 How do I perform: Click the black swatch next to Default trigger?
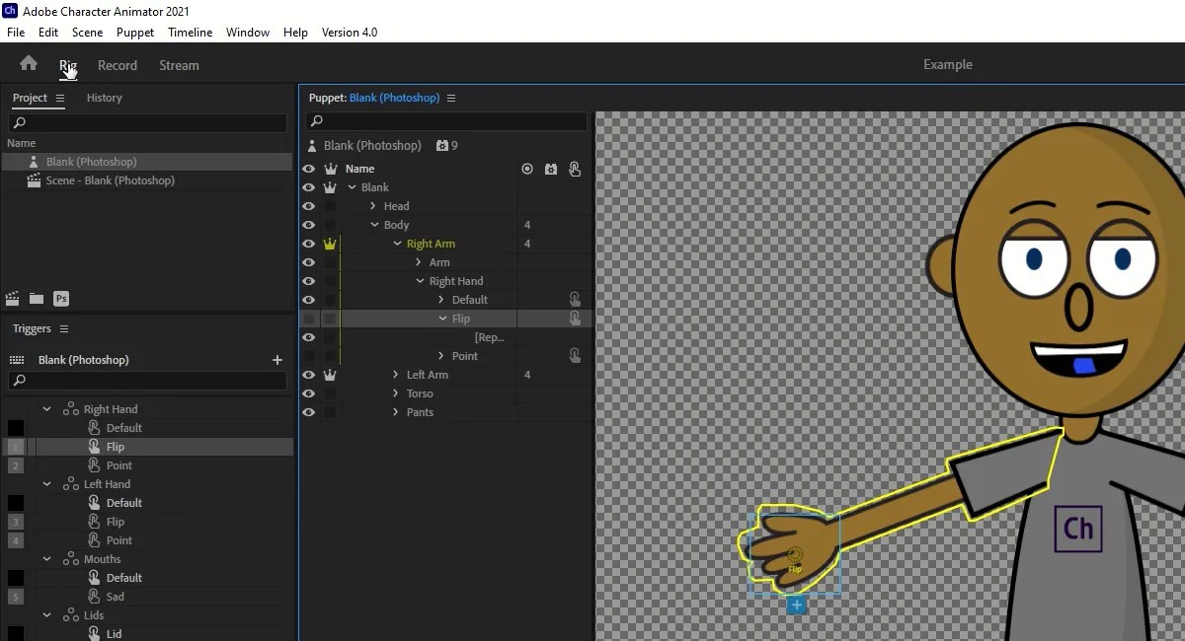pos(14,427)
